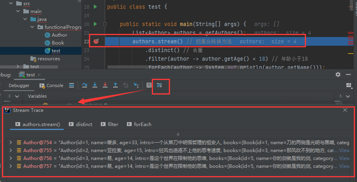Click View link on the Author@757 row
Viewport: 357px width, 182px height.
point(344,166)
